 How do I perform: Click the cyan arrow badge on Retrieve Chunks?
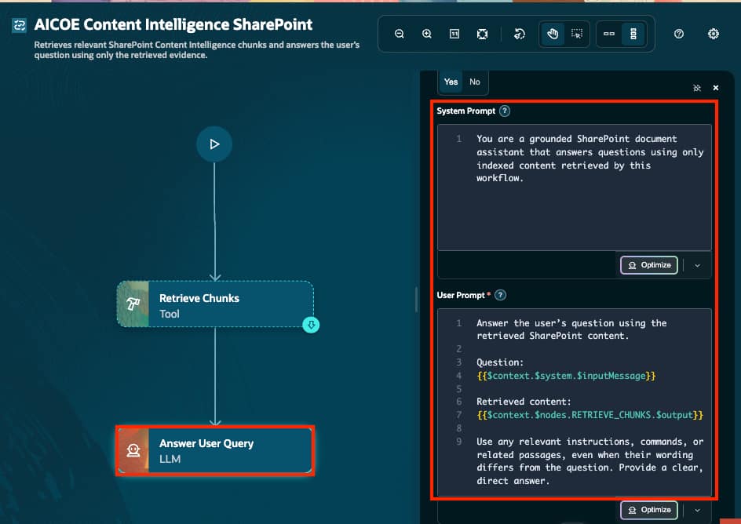(311, 325)
